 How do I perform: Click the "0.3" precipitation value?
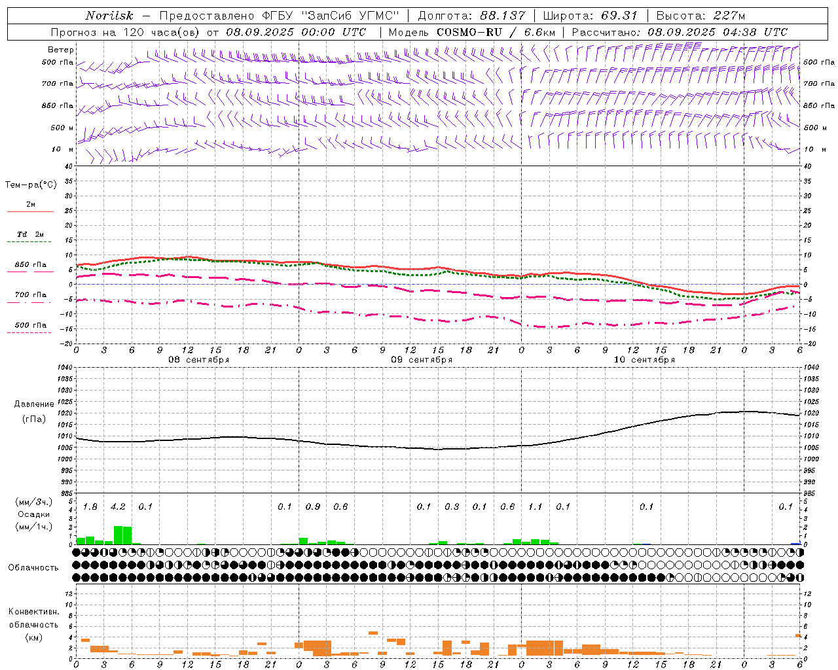pyautogui.click(x=452, y=506)
